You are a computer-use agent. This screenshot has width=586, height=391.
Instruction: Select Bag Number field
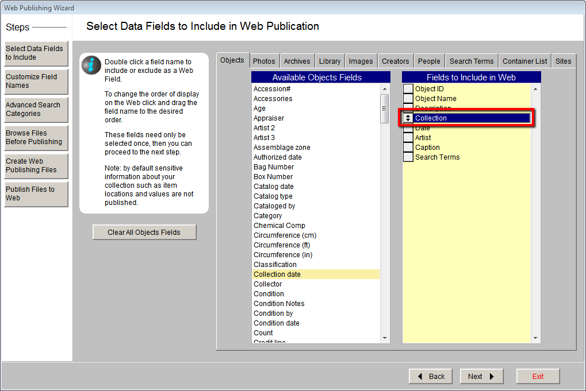[316, 167]
